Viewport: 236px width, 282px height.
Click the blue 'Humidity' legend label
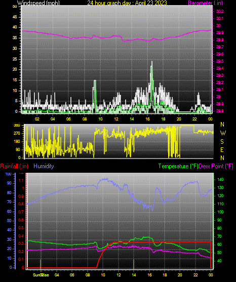tap(44, 166)
